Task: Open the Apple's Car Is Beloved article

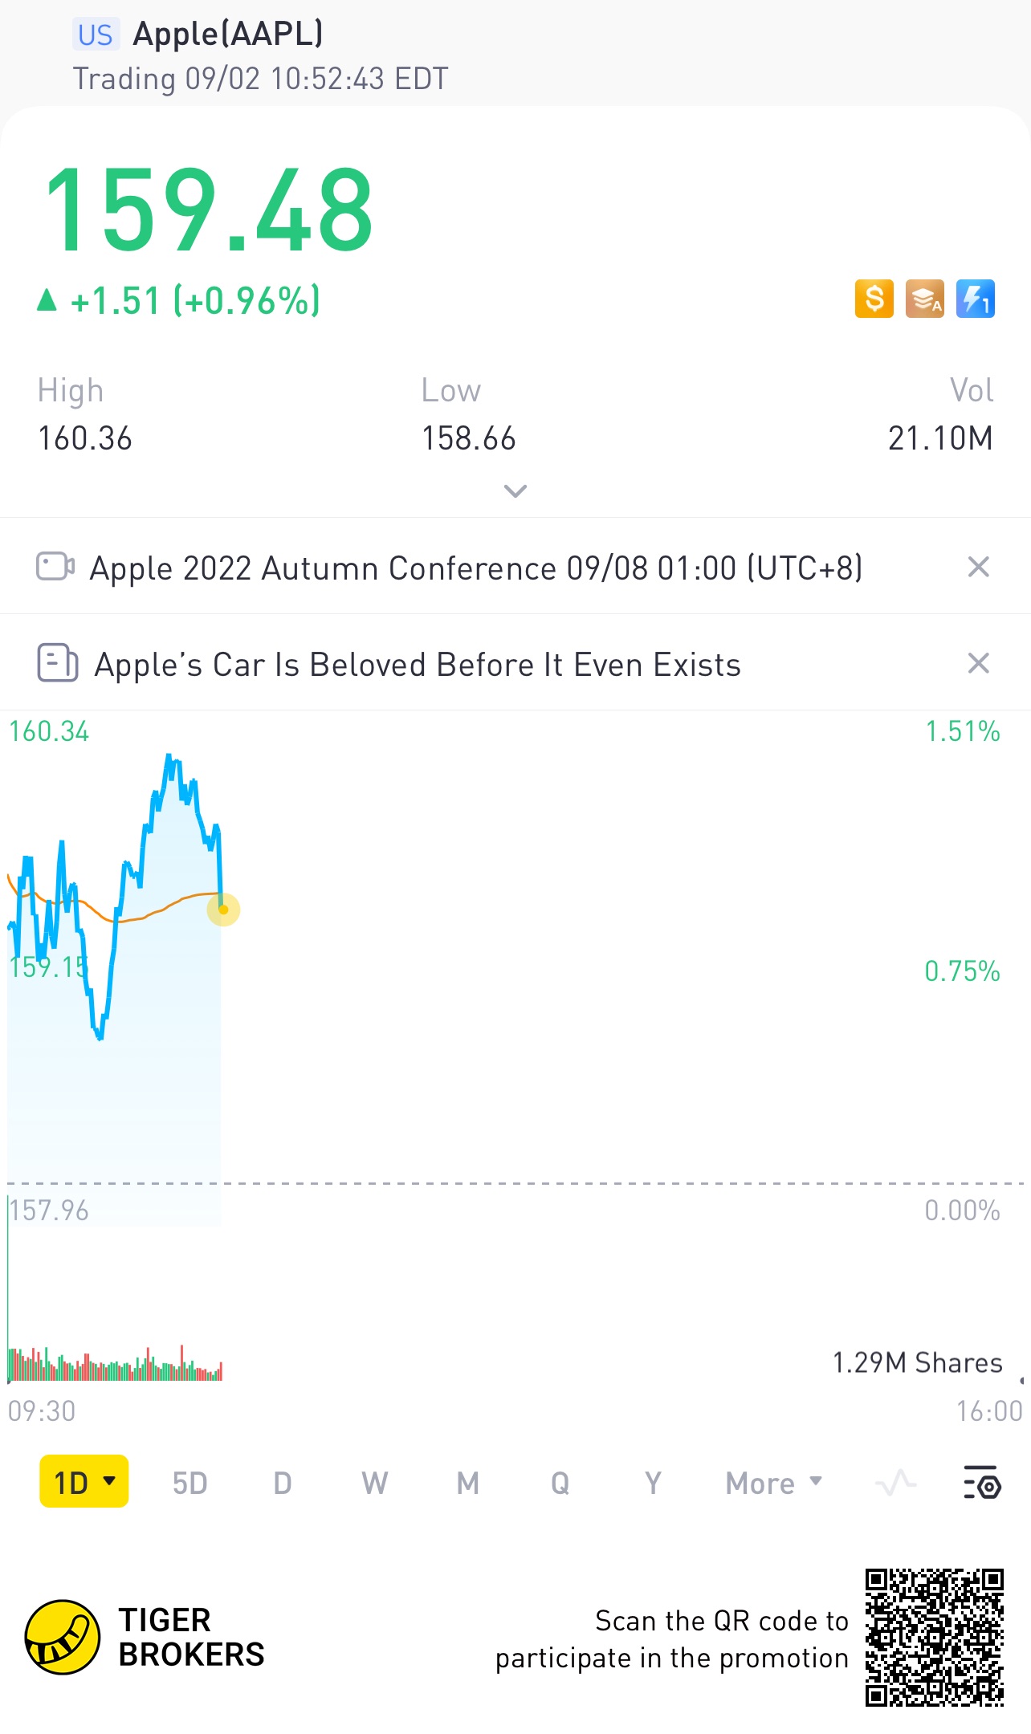Action: point(418,665)
